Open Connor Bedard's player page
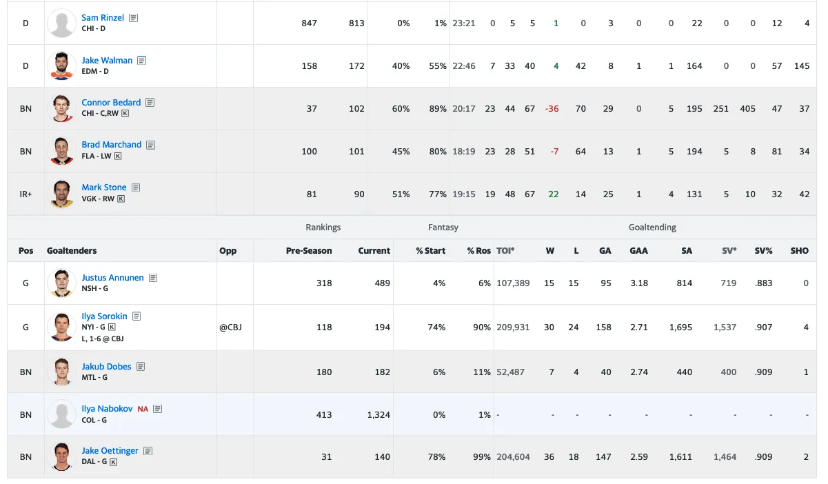This screenshot has height=484, width=828. [x=111, y=103]
